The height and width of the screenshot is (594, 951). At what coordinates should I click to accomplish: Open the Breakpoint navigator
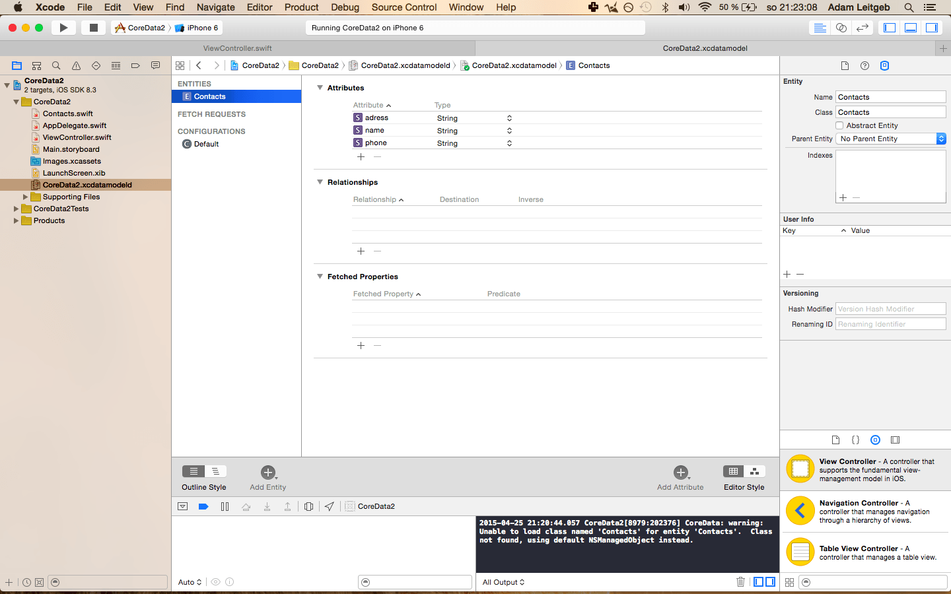[135, 65]
